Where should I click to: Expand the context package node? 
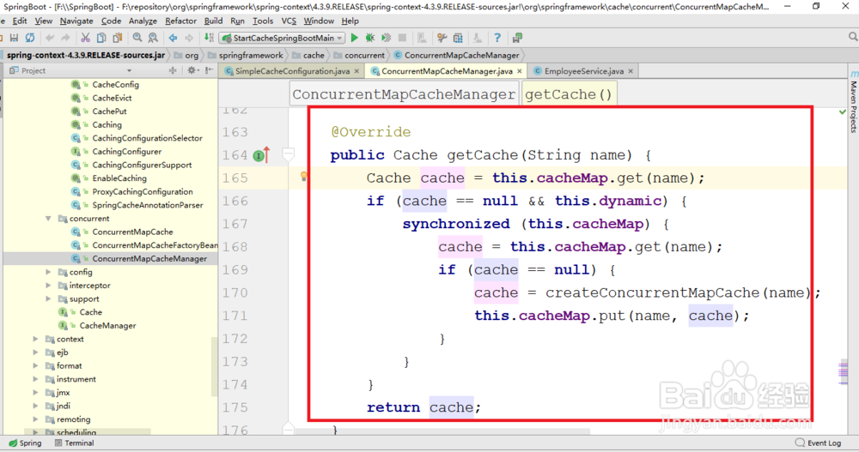pos(35,339)
